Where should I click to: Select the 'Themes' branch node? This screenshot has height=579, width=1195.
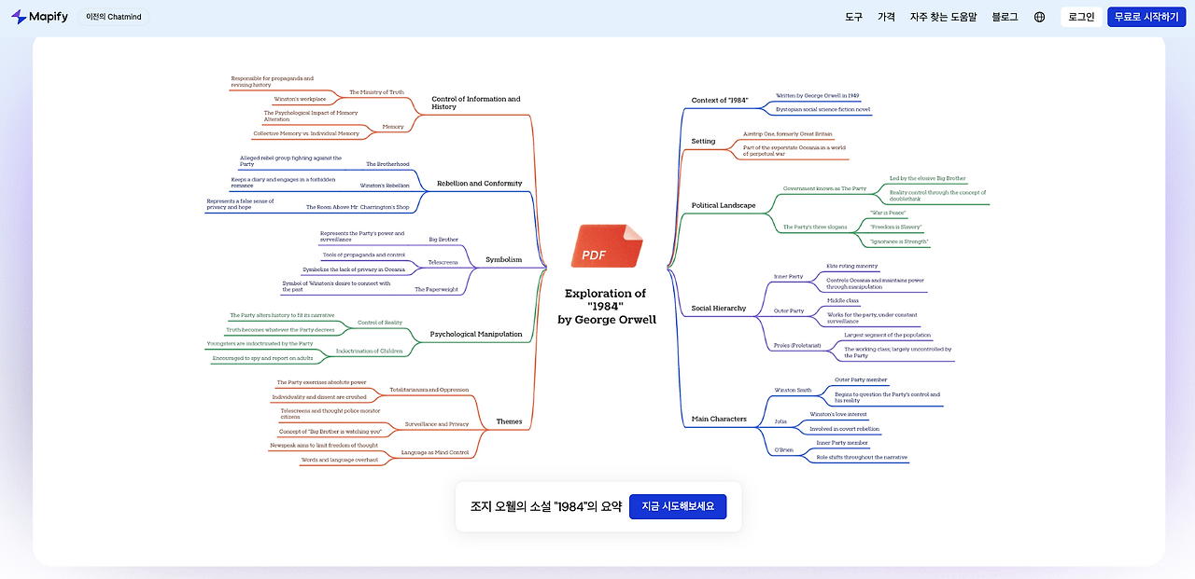pos(509,420)
